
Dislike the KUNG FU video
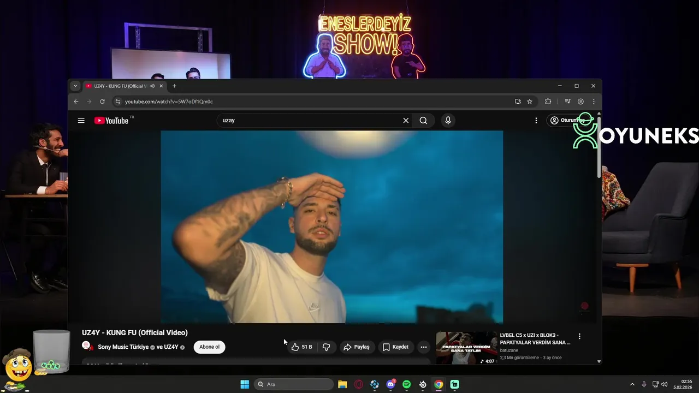point(327,347)
